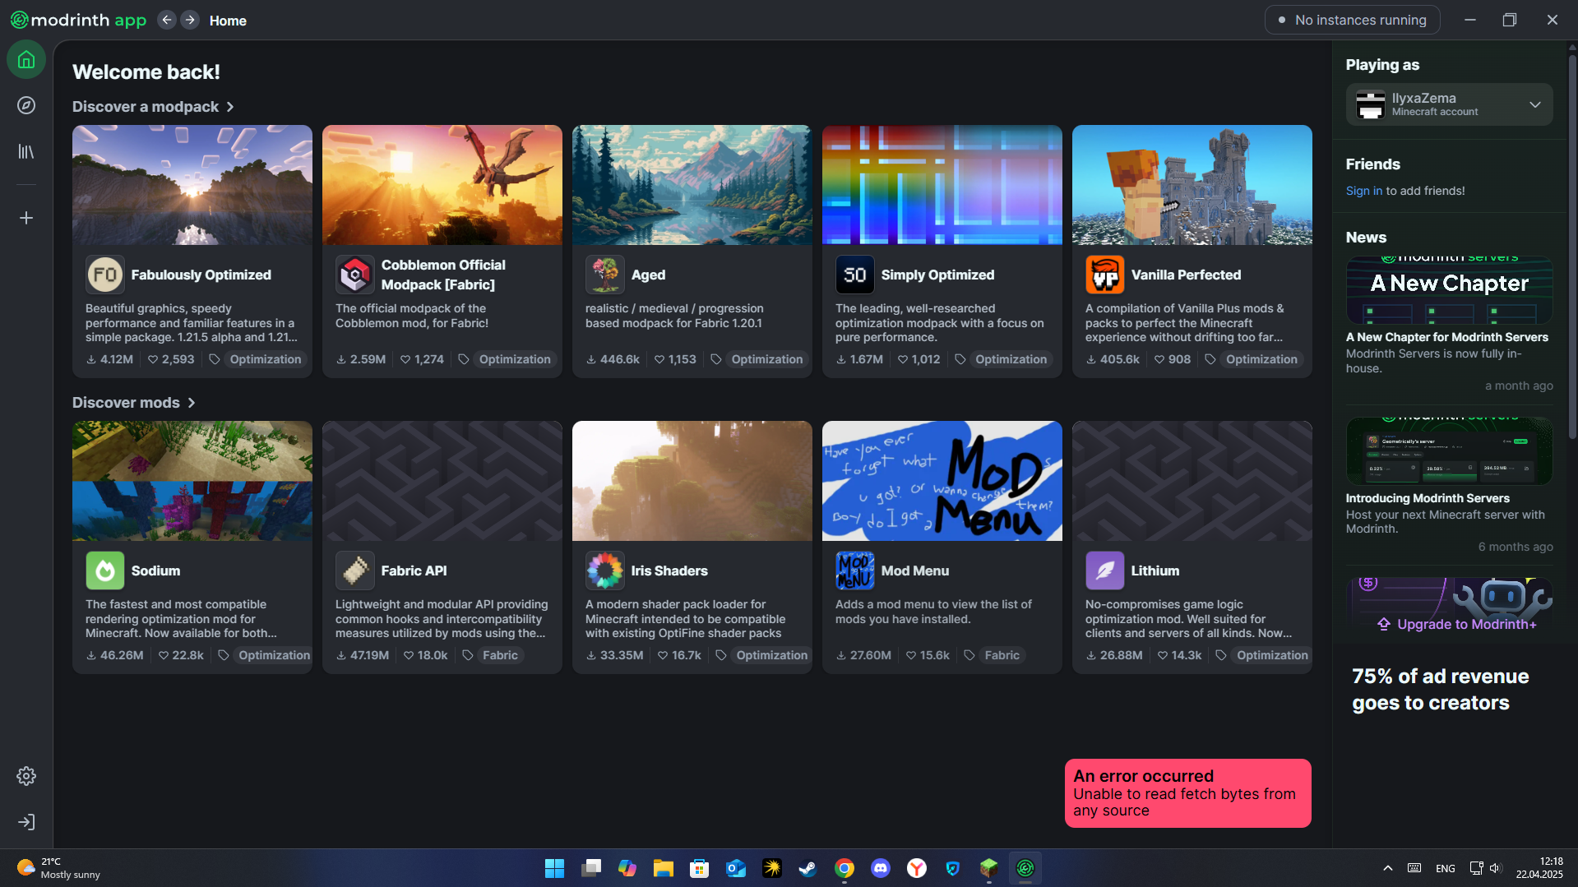The height and width of the screenshot is (887, 1578).
Task: Open the weather widget in taskbar
Action: pyautogui.click(x=59, y=868)
